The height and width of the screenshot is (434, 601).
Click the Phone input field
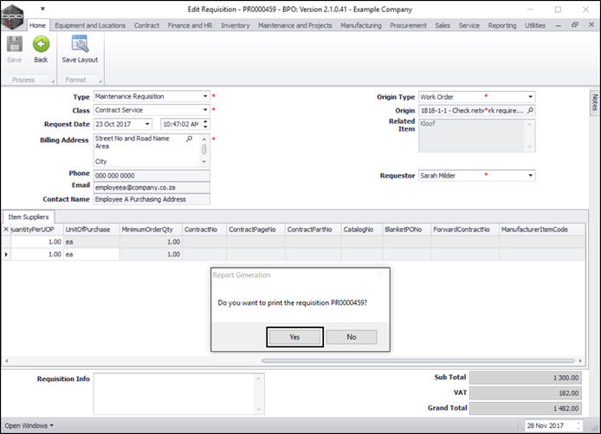(152, 176)
